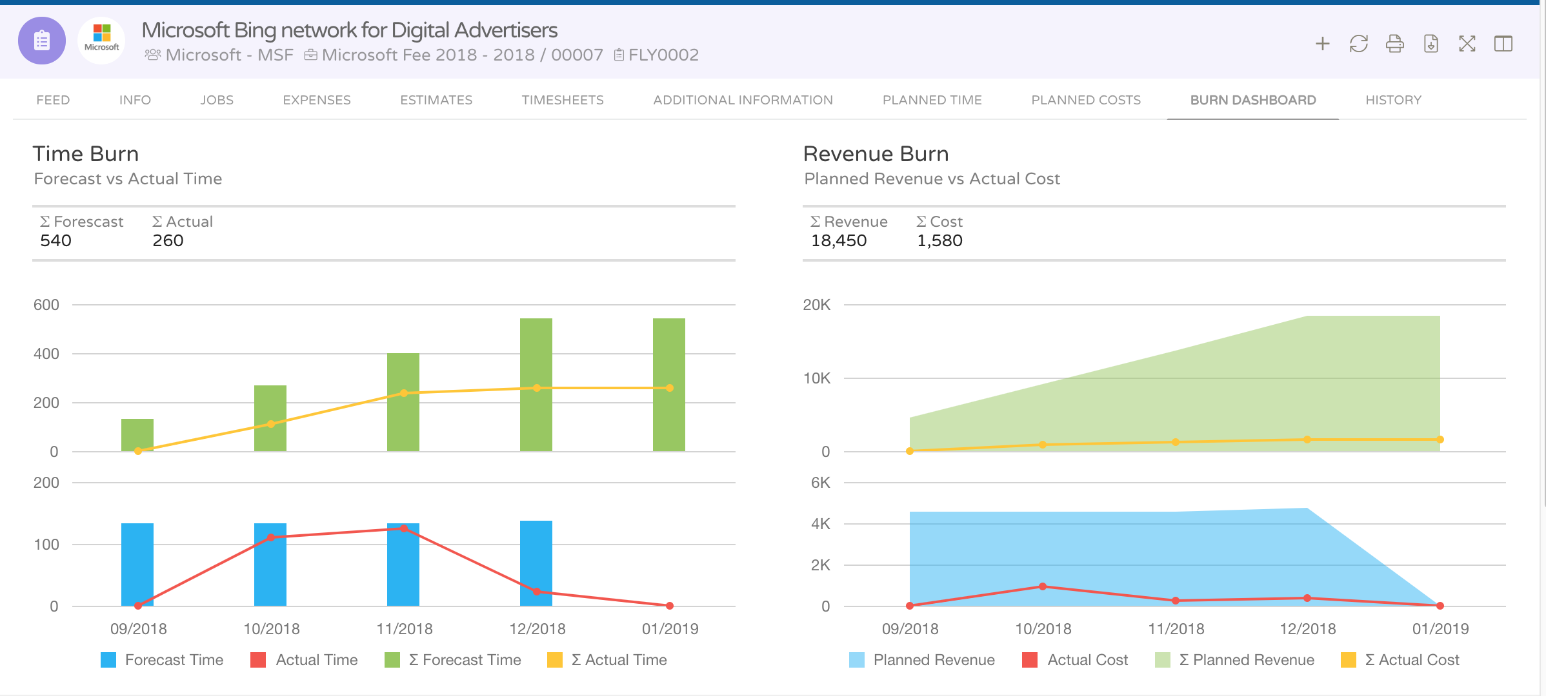Open the PLANNED COSTS tab
1546x696 pixels.
tap(1085, 100)
